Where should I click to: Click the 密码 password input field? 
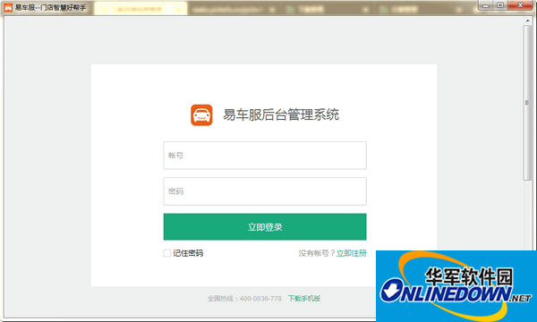pyautogui.click(x=265, y=191)
